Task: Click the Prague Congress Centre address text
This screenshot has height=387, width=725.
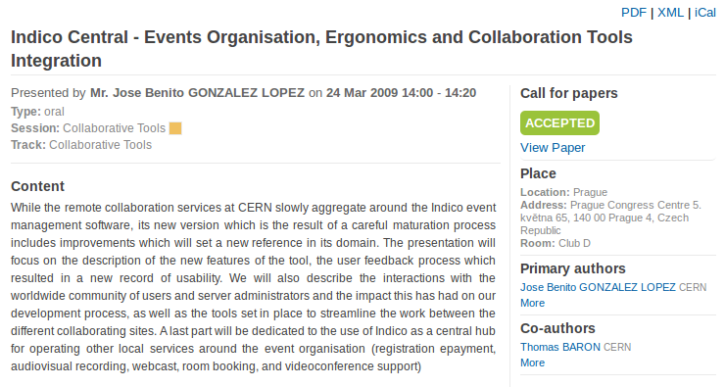Action: [x=610, y=218]
